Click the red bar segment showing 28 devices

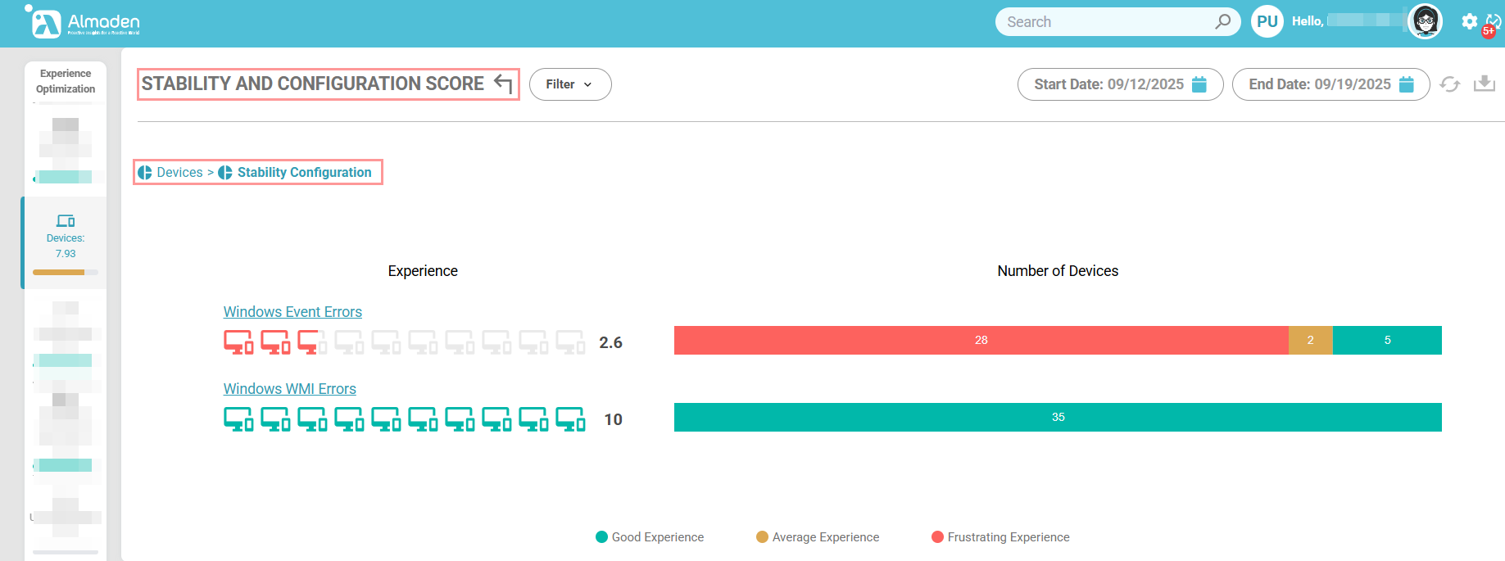pos(981,340)
